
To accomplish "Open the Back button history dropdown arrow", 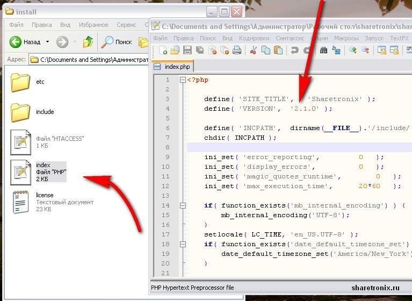I will [48, 42].
